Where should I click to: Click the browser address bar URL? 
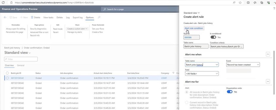(54, 3)
